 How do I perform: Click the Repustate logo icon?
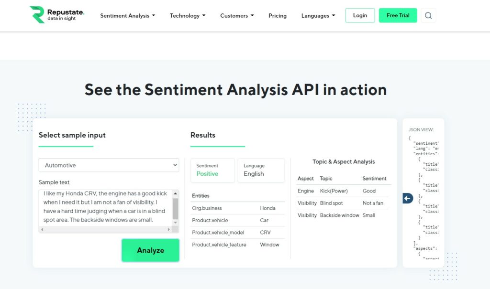tap(37, 15)
